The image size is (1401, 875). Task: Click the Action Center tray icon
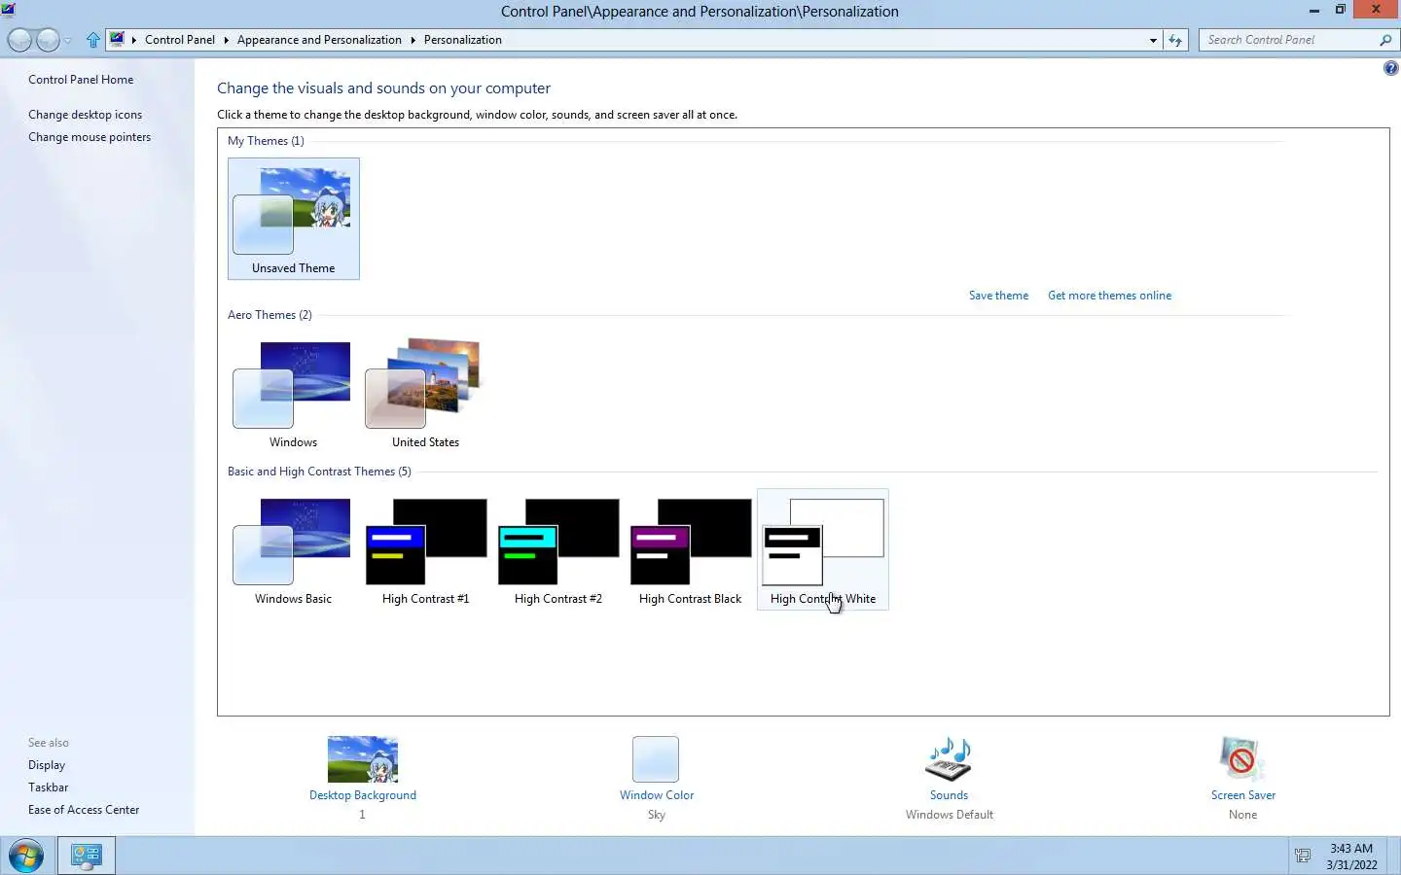coord(1303,857)
